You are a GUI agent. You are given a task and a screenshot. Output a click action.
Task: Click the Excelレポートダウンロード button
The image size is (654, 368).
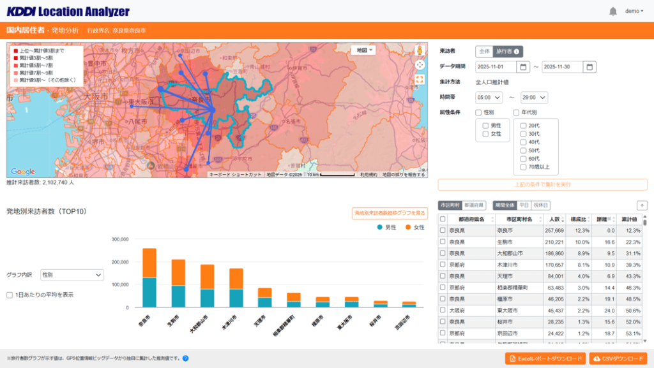click(x=545, y=358)
